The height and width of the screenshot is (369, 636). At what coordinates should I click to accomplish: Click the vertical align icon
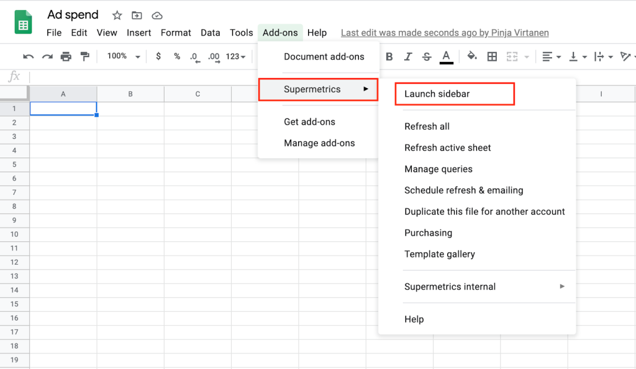[573, 56]
